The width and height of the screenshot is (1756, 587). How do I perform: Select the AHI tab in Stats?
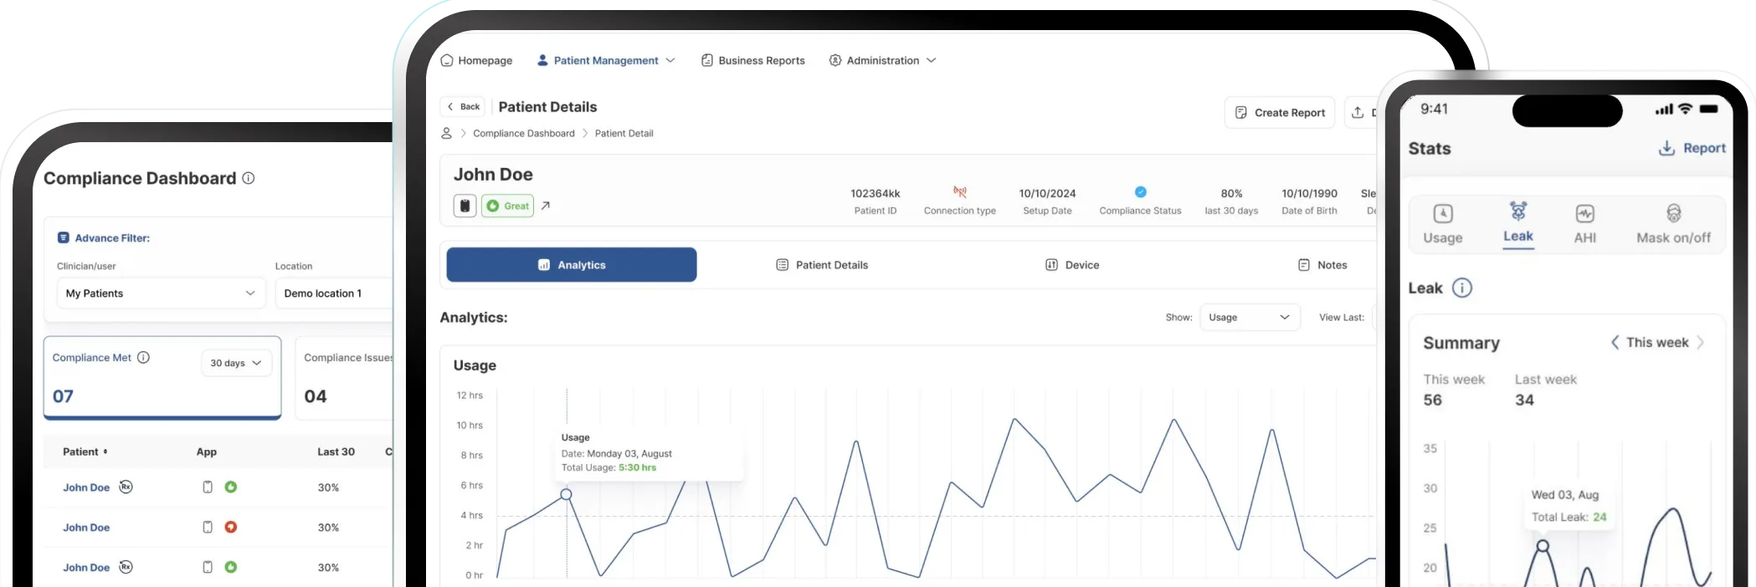pyautogui.click(x=1584, y=223)
